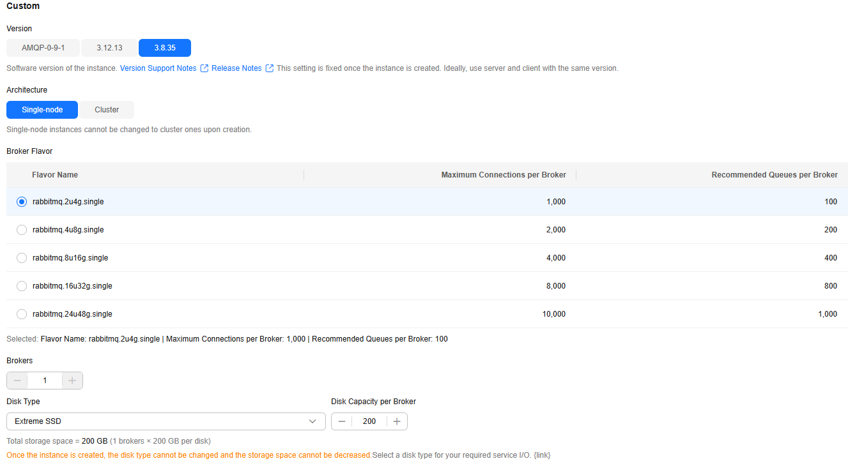Switch version to AMQP-0-9-1
This screenshot has height=468, width=848.
[x=43, y=48]
